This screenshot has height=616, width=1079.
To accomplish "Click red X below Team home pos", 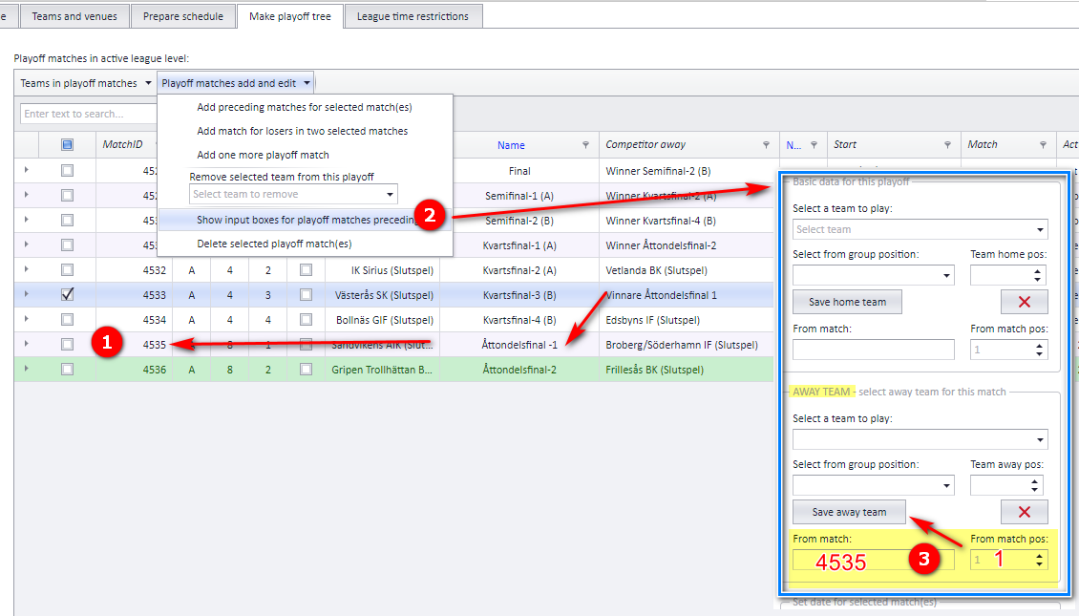I will pos(1024,302).
